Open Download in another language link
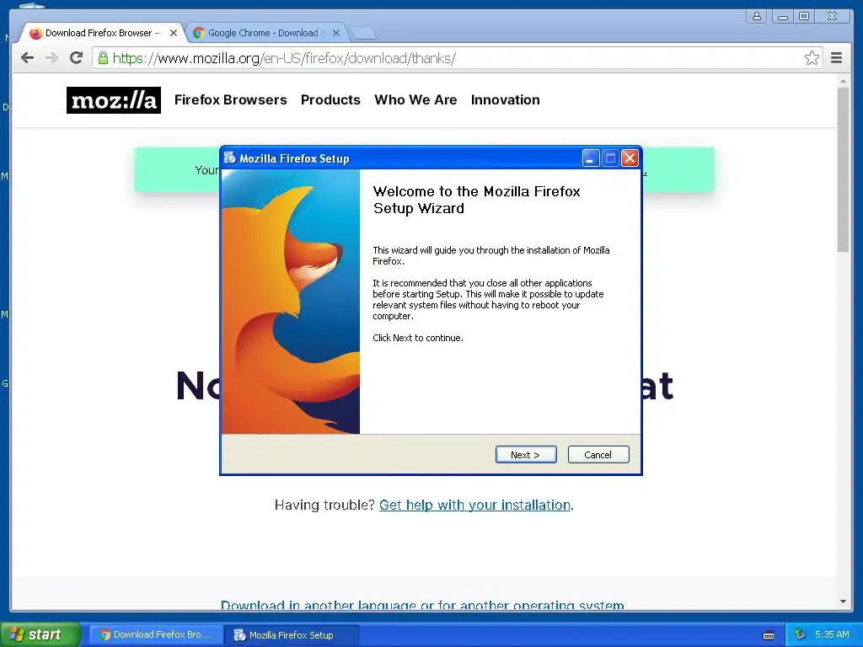 coord(422,605)
